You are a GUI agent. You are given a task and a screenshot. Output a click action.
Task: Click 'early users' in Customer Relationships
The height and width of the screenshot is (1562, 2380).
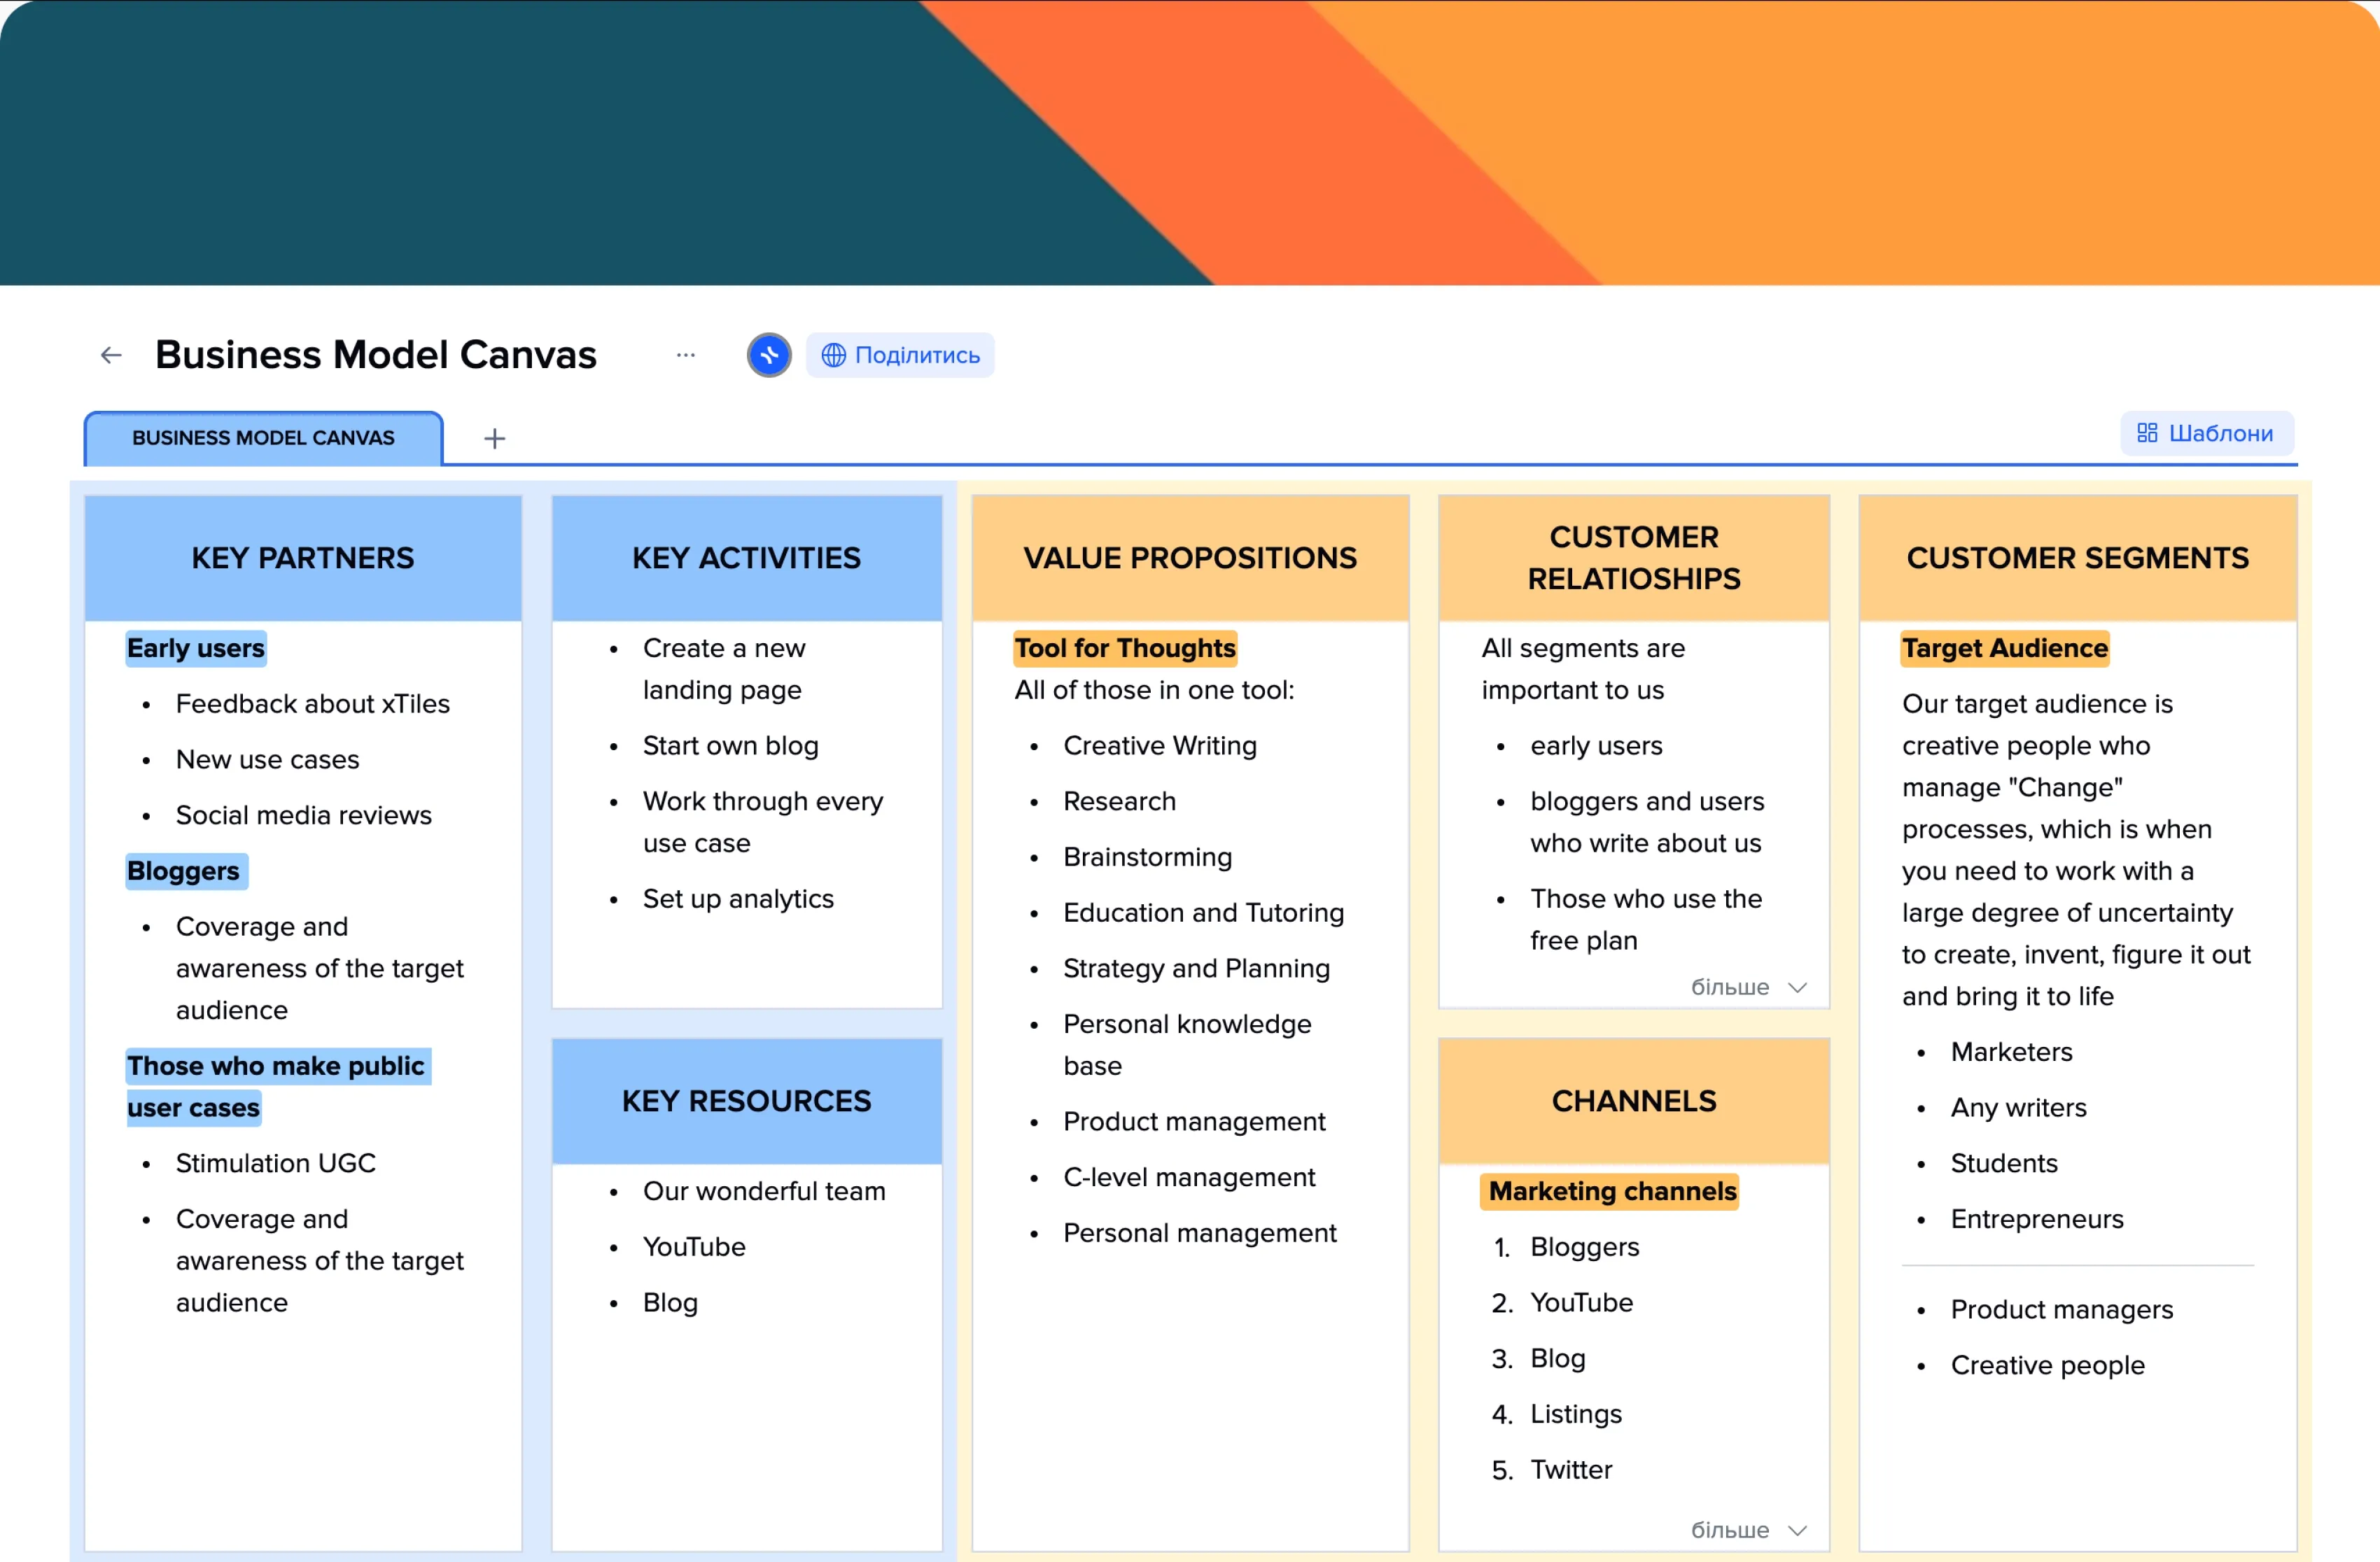pos(1596,746)
